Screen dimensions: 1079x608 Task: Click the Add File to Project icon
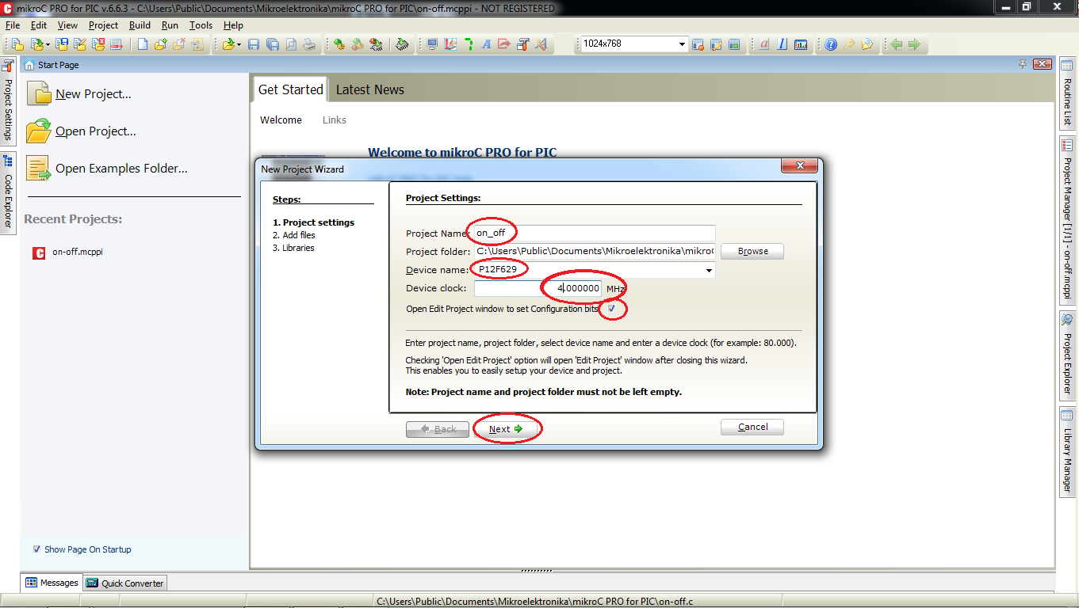[161, 44]
